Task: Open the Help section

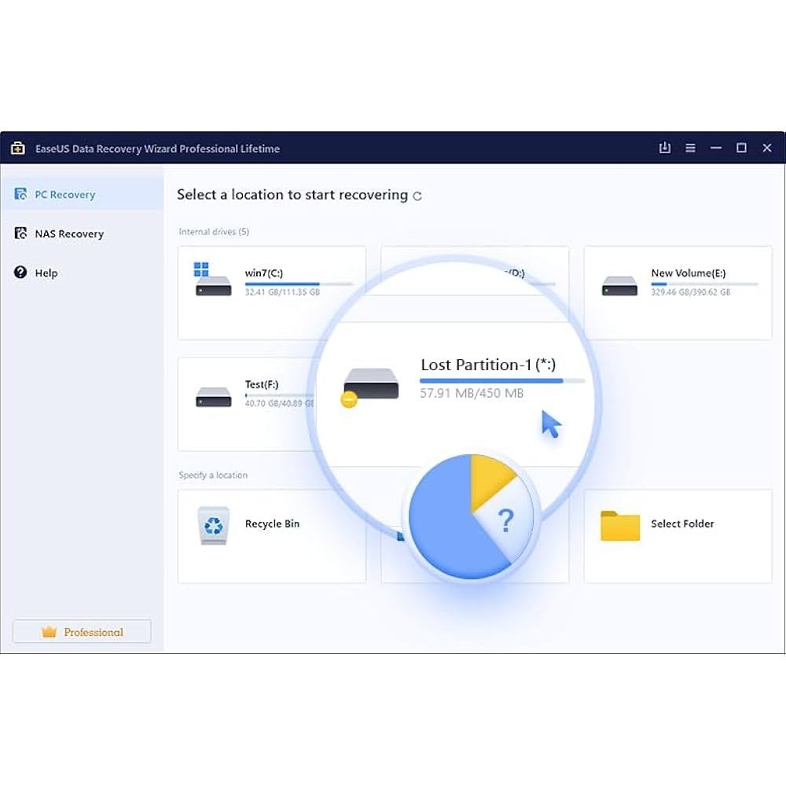Action: click(x=82, y=273)
